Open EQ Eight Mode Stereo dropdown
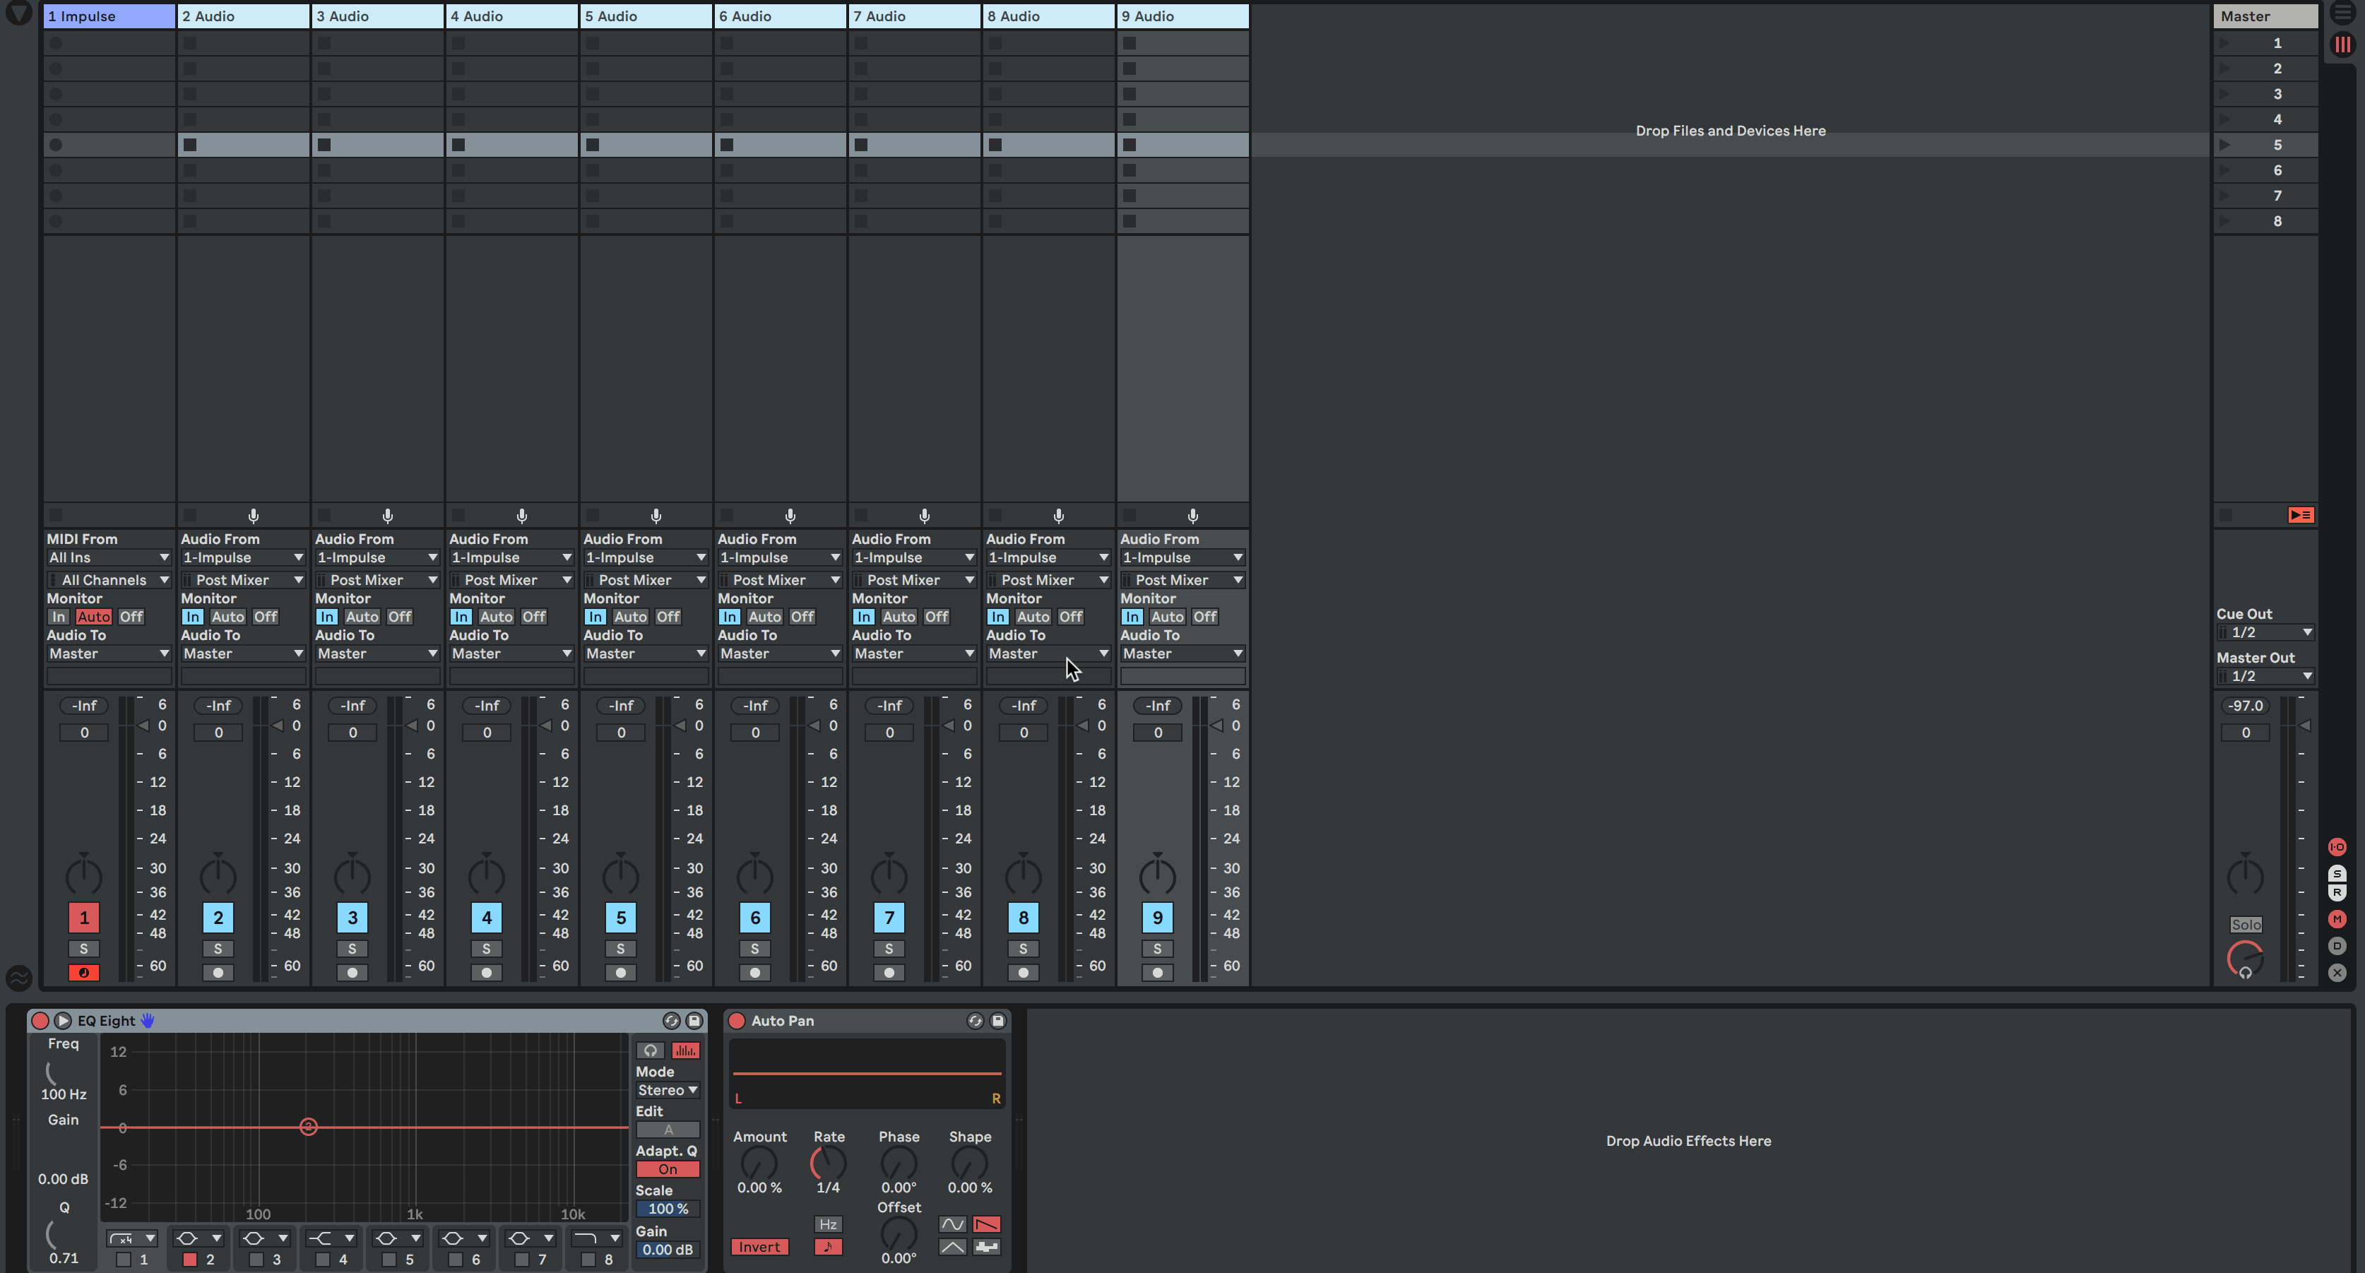This screenshot has height=1273, width=2365. (668, 1090)
